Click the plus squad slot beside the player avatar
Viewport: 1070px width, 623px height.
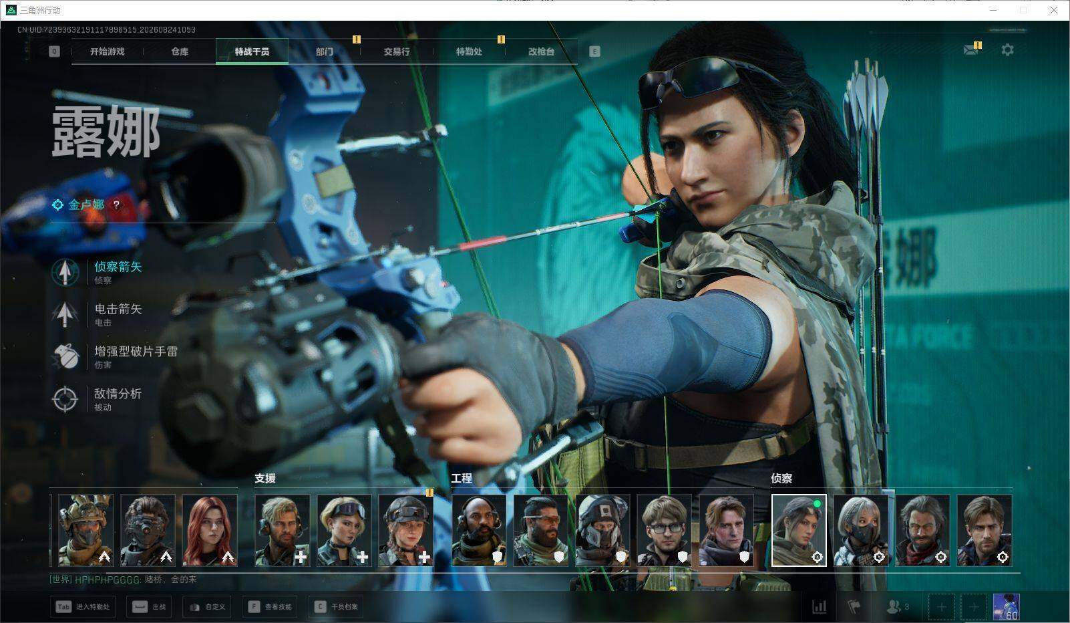coord(973,607)
